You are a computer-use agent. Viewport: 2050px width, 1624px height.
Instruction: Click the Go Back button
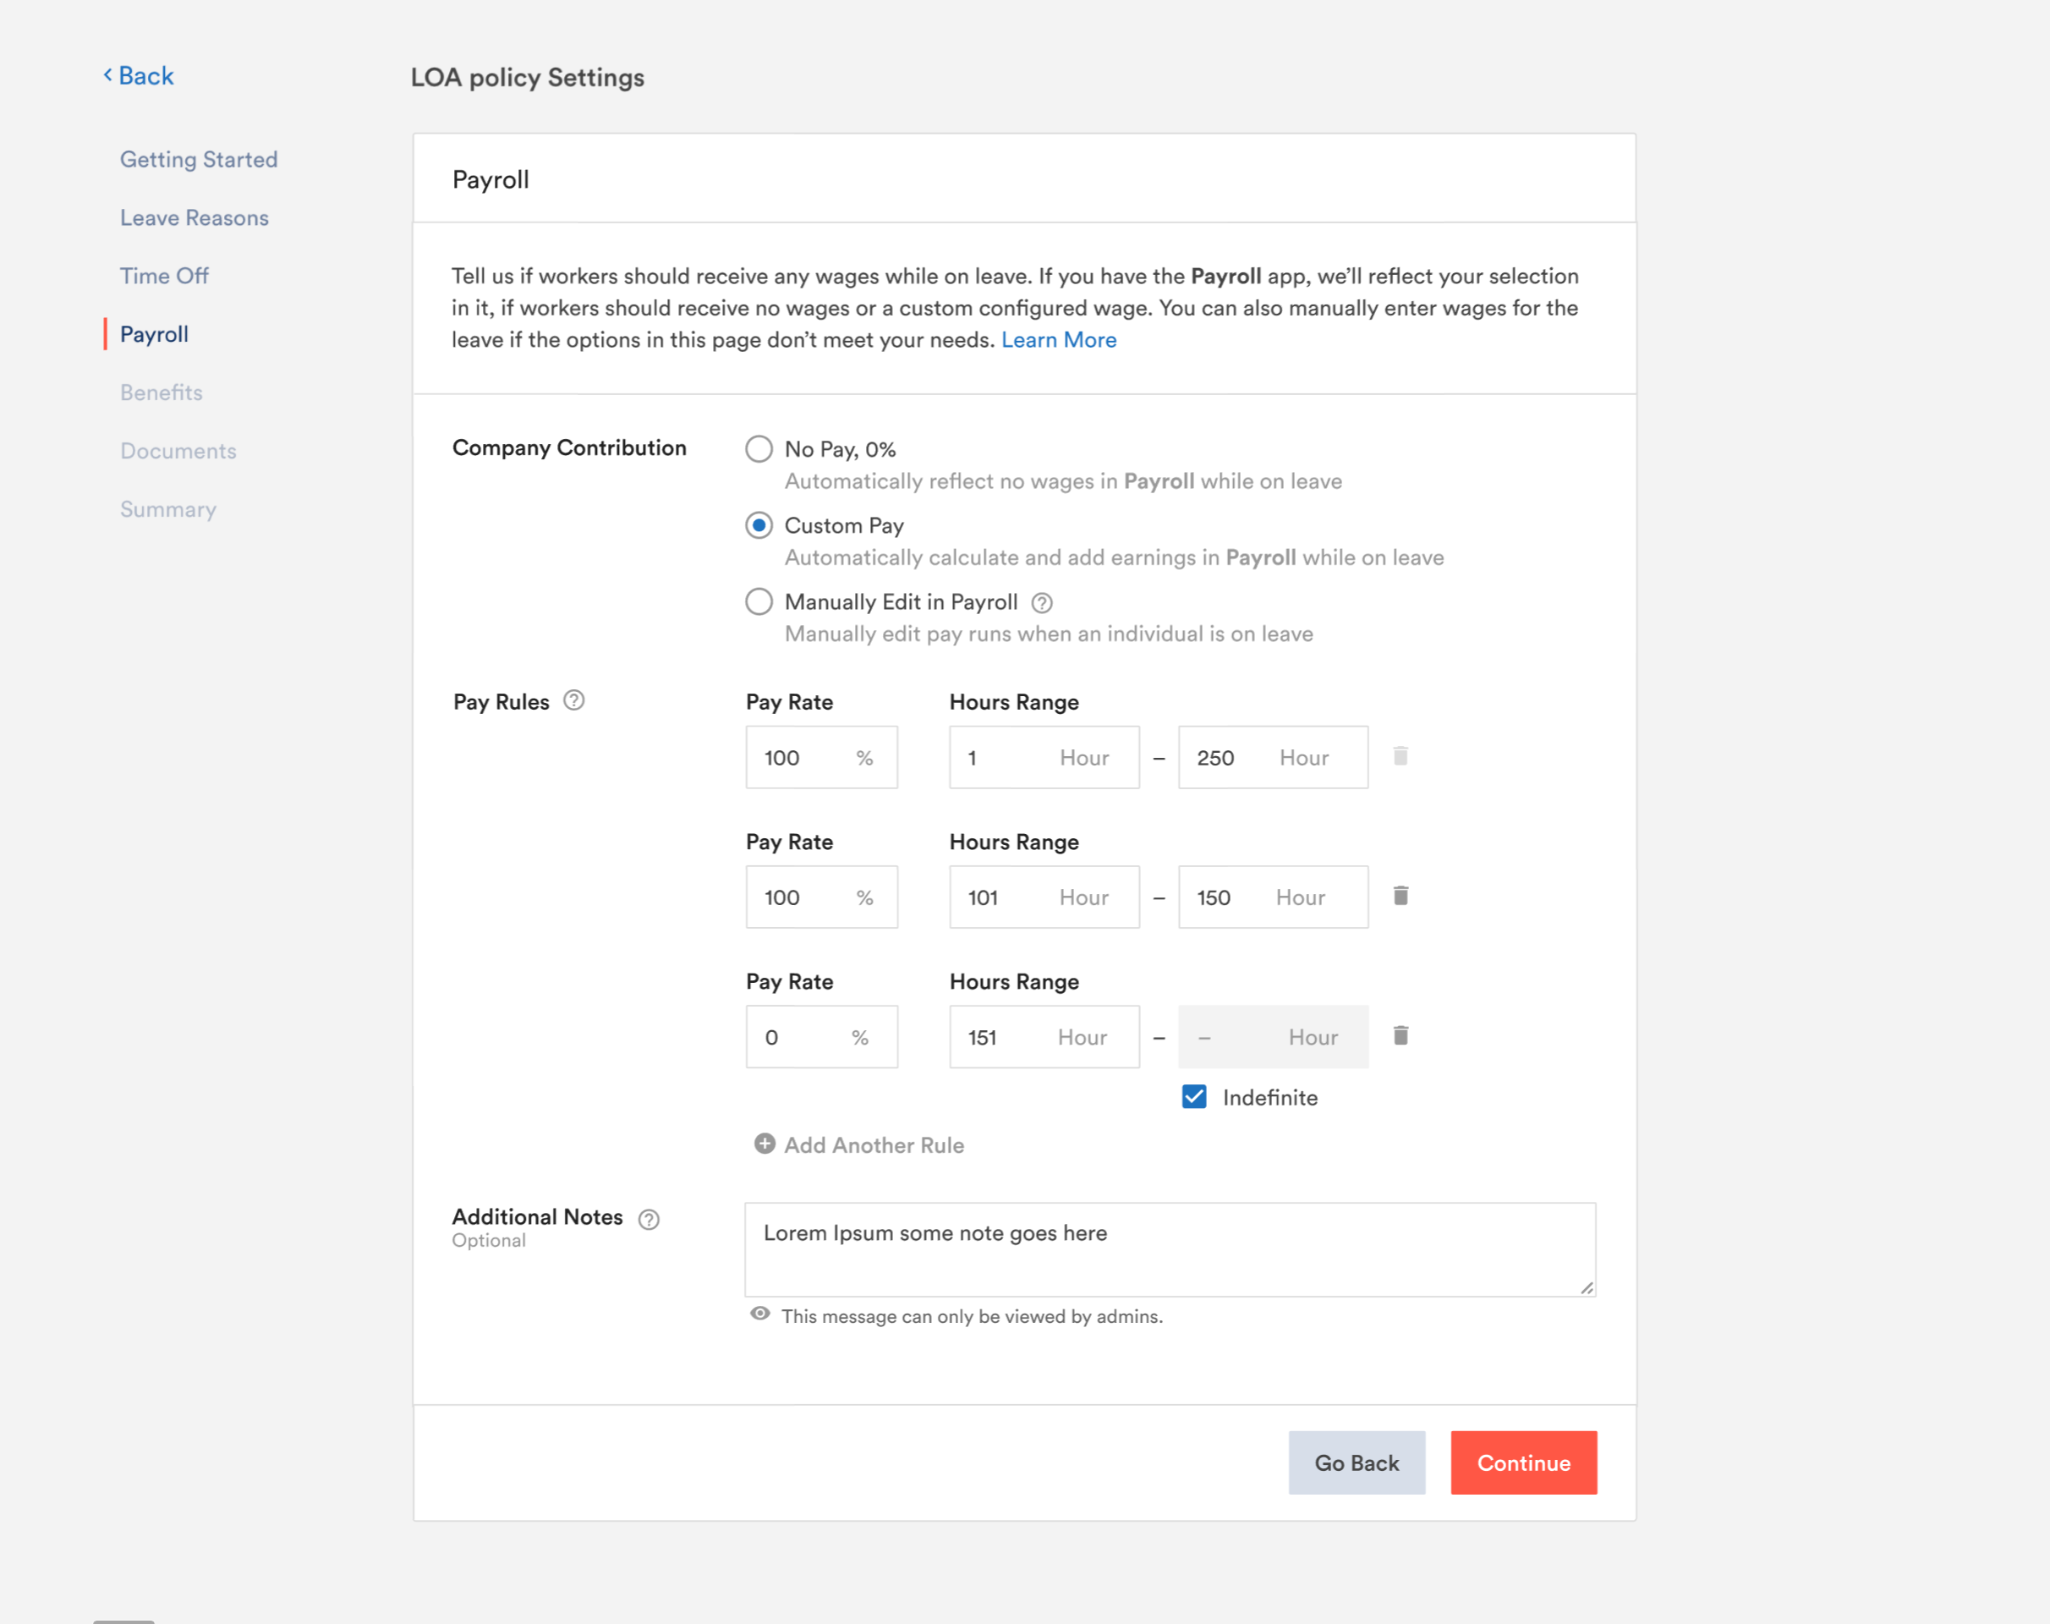1356,1462
